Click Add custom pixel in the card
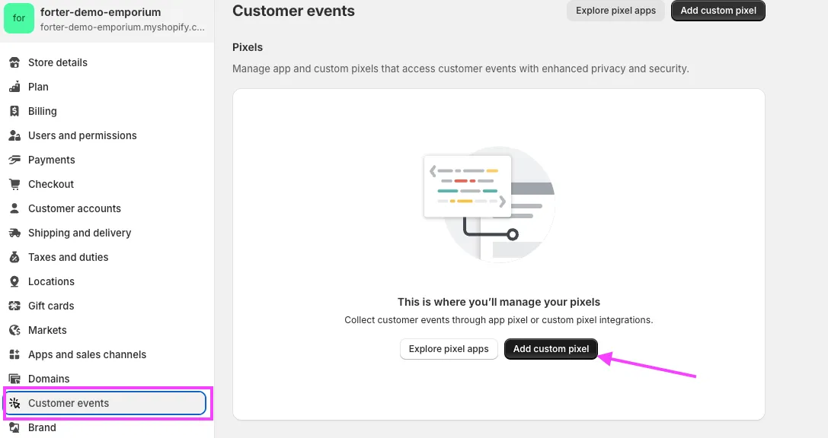The image size is (828, 438). point(551,349)
